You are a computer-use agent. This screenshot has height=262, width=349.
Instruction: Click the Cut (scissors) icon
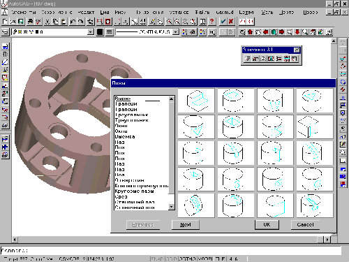tap(47, 22)
